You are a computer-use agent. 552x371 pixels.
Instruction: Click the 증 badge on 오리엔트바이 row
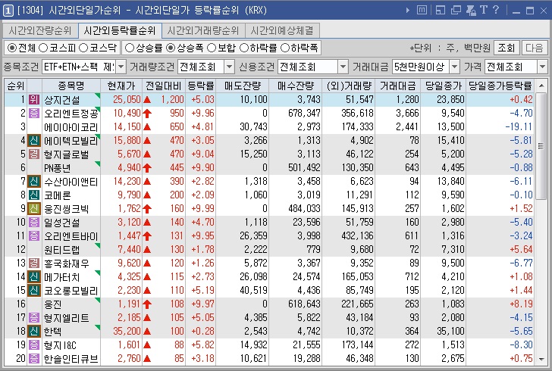(34, 236)
